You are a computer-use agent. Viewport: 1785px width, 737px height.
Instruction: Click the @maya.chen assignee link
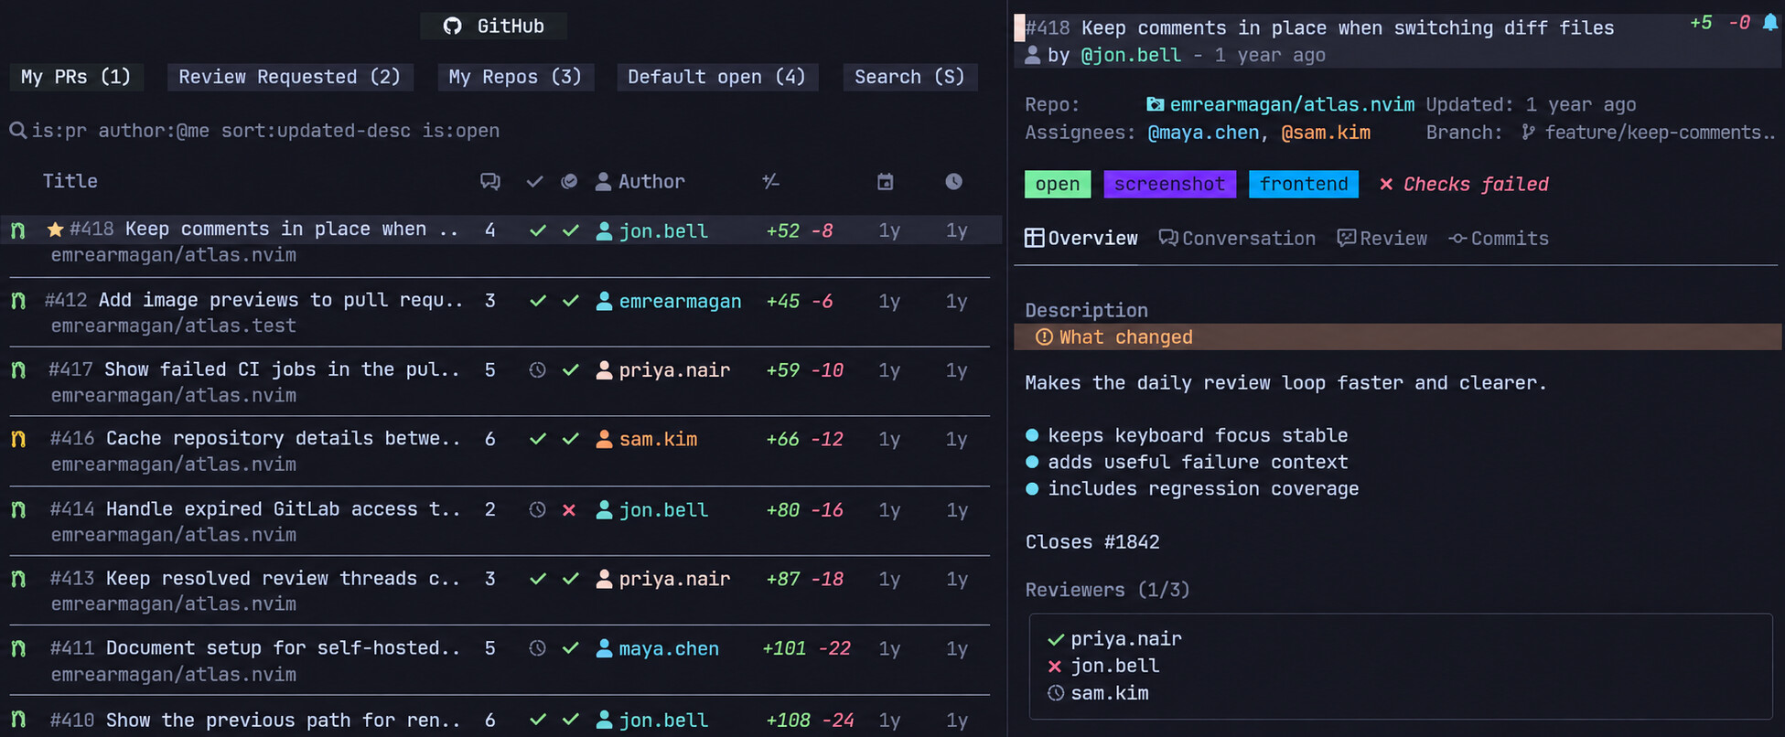[1203, 134]
